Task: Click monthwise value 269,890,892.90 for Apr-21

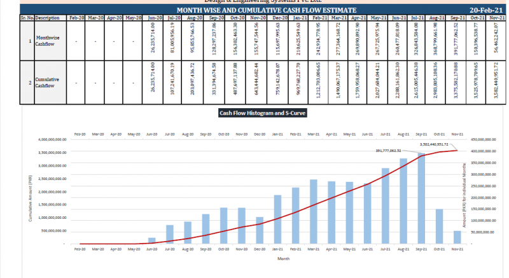Action: click(358, 38)
